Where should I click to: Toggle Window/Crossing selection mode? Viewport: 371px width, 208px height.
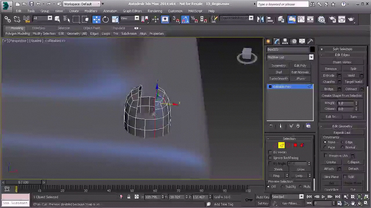[x=85, y=19]
